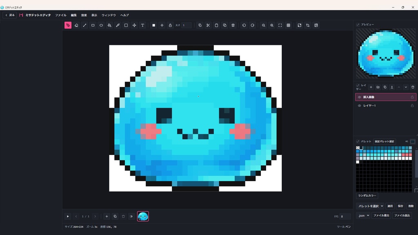The height and width of the screenshot is (235, 418).
Task: Redo the last undone action
Action: (252, 25)
